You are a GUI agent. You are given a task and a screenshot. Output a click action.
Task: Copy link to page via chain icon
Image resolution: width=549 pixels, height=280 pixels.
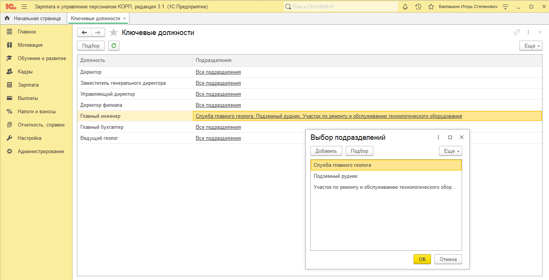coord(517,32)
